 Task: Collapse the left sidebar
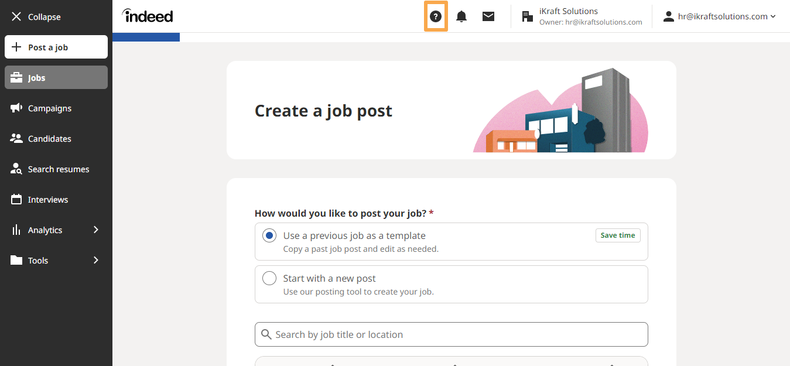(x=36, y=17)
